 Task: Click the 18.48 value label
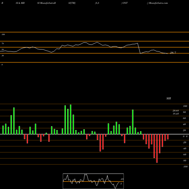(176, 114)
